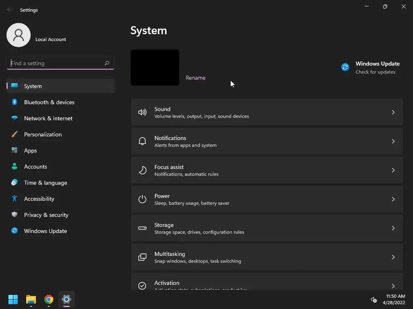Open Personalization settings
The width and height of the screenshot is (413, 309).
tap(60, 134)
